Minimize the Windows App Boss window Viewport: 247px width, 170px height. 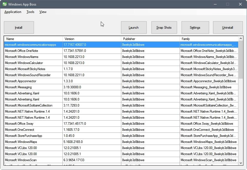[215, 4]
